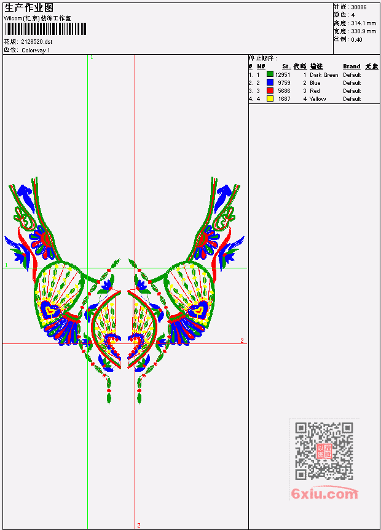
Task: Click Default brand in Dark Green row
Action: (352, 75)
